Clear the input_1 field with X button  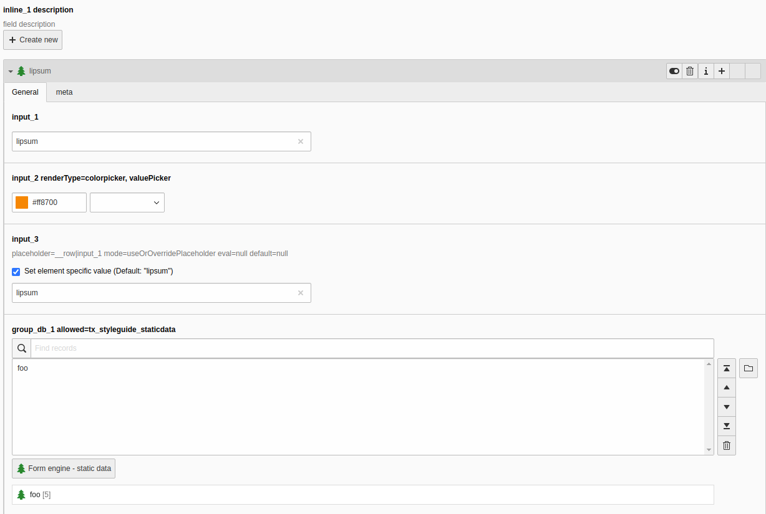click(301, 141)
